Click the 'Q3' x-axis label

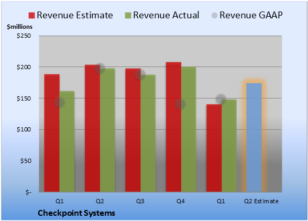point(140,201)
